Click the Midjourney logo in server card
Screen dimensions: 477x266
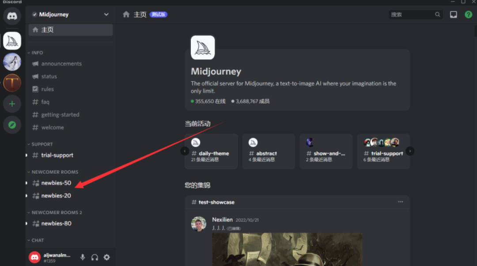[203, 48]
